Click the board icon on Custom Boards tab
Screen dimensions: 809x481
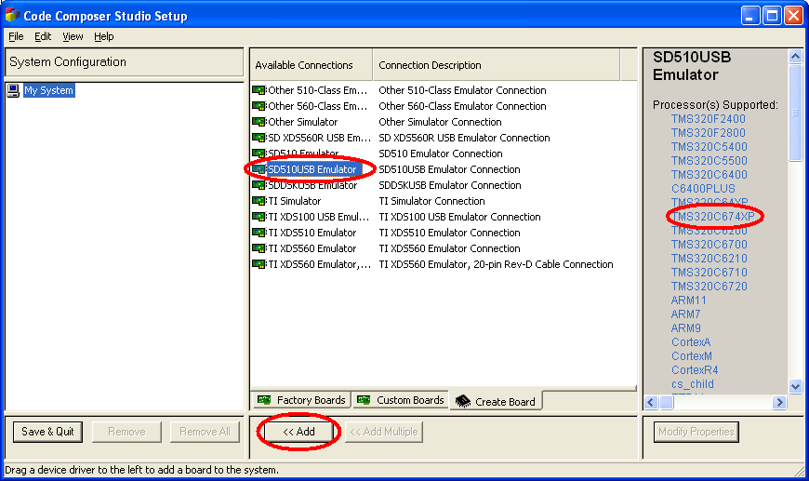pos(364,400)
